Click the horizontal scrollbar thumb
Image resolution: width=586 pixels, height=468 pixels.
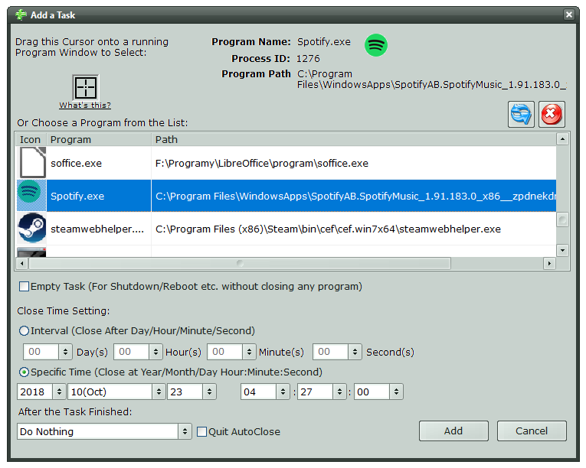(x=240, y=264)
